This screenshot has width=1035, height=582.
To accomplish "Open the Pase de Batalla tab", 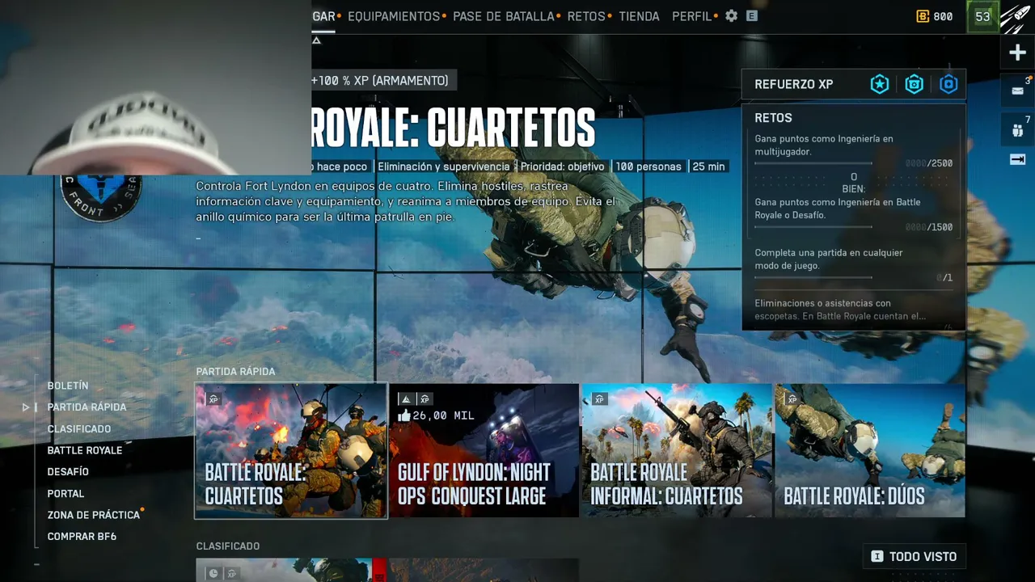I will tap(504, 16).
